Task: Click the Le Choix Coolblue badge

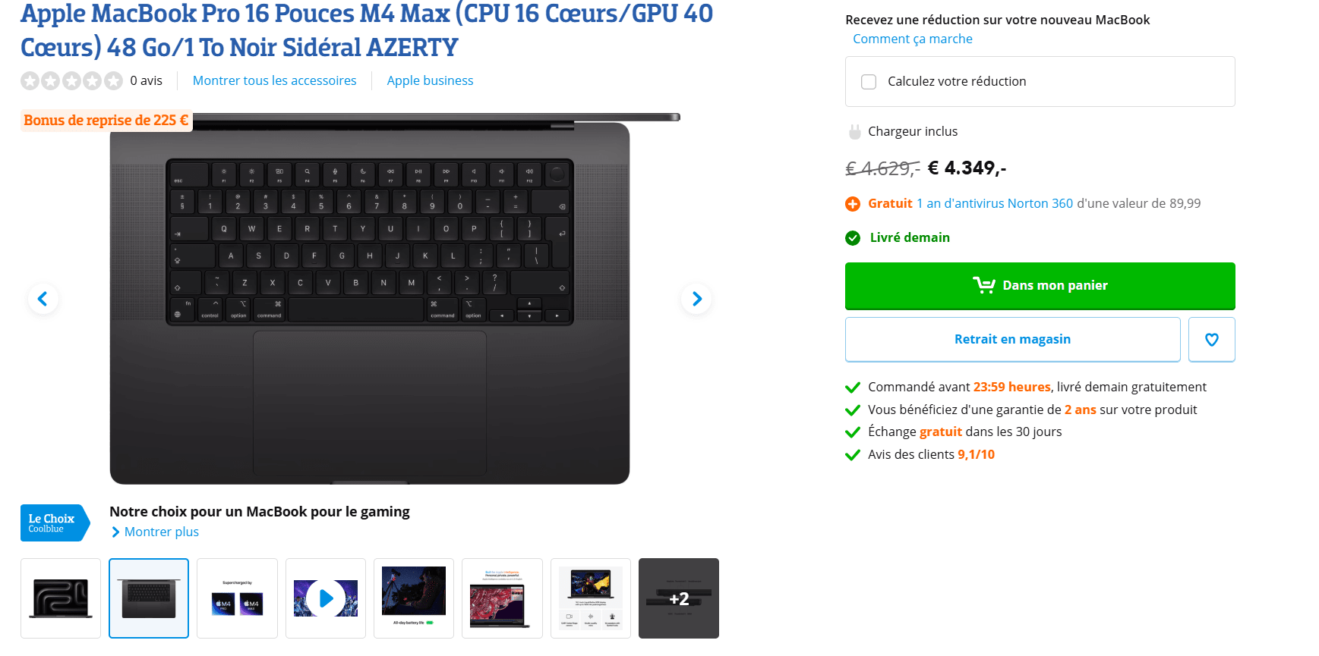Action: click(x=55, y=523)
